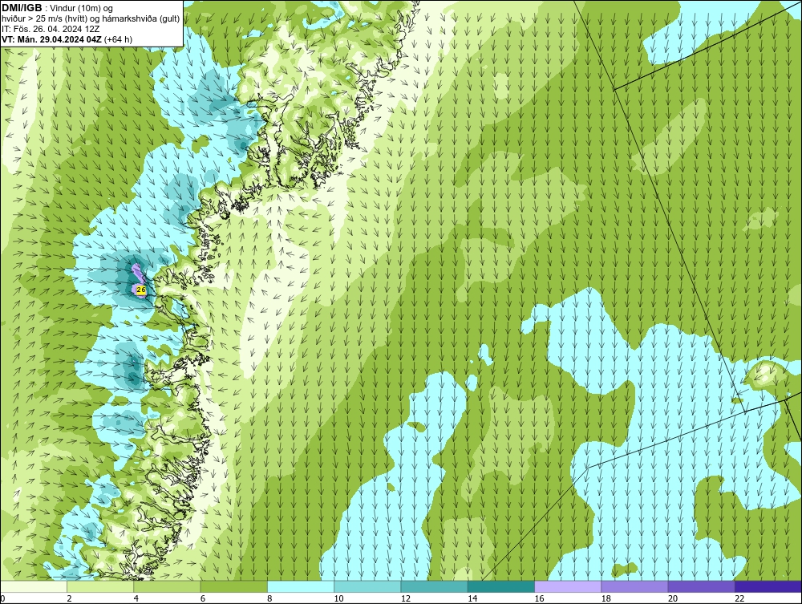Click the "(+64 h)" forecast offset text
The height and width of the screenshot is (604, 802).
(x=118, y=39)
